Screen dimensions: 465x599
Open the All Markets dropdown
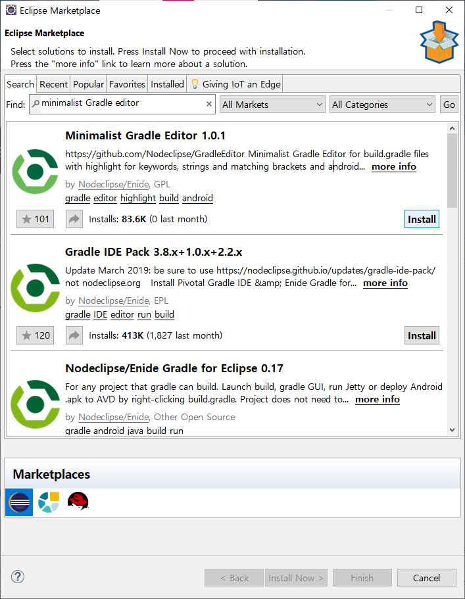272,105
